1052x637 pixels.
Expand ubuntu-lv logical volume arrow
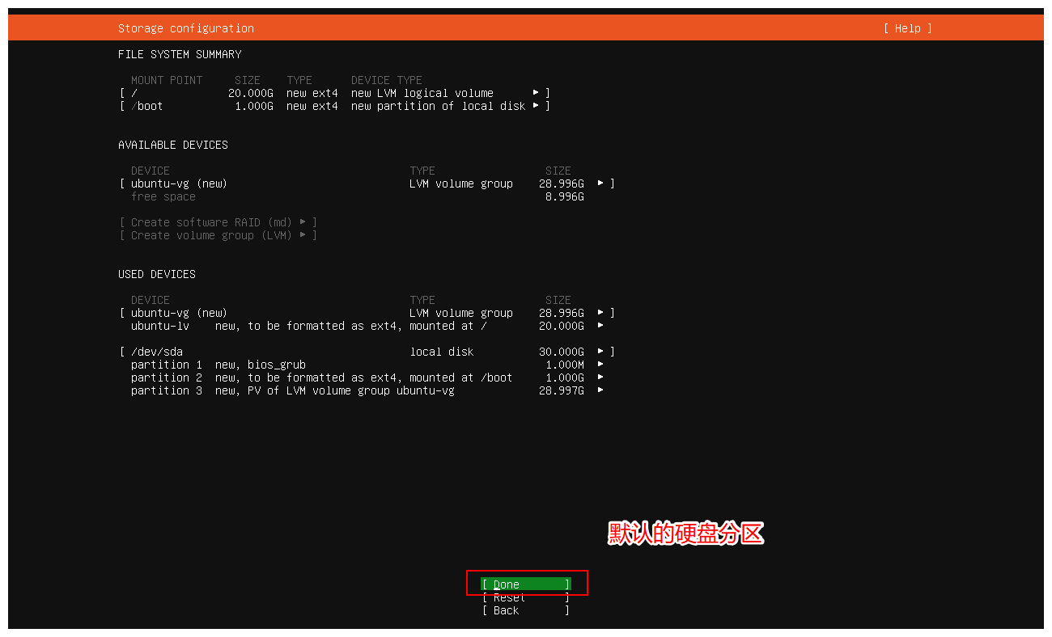600,326
